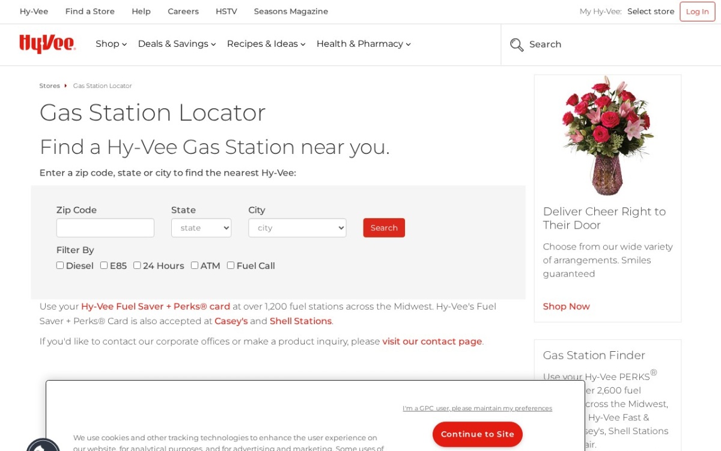The height and width of the screenshot is (451, 721).
Task: Click Continue to Site button
Action: (x=478, y=434)
